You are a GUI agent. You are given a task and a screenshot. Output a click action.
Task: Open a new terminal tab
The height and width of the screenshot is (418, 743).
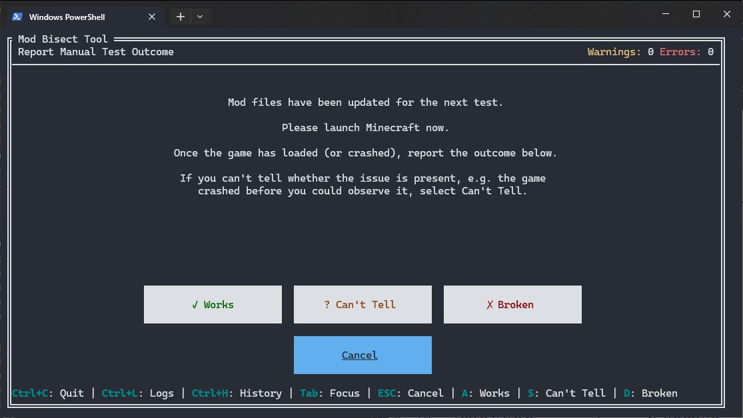coord(181,17)
